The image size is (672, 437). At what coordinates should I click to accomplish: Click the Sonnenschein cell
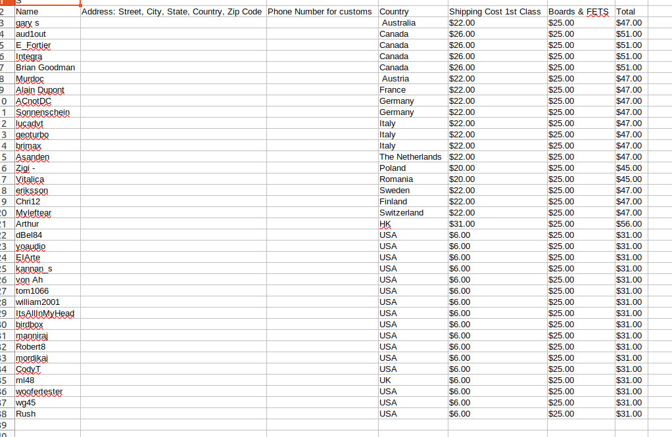click(x=47, y=112)
